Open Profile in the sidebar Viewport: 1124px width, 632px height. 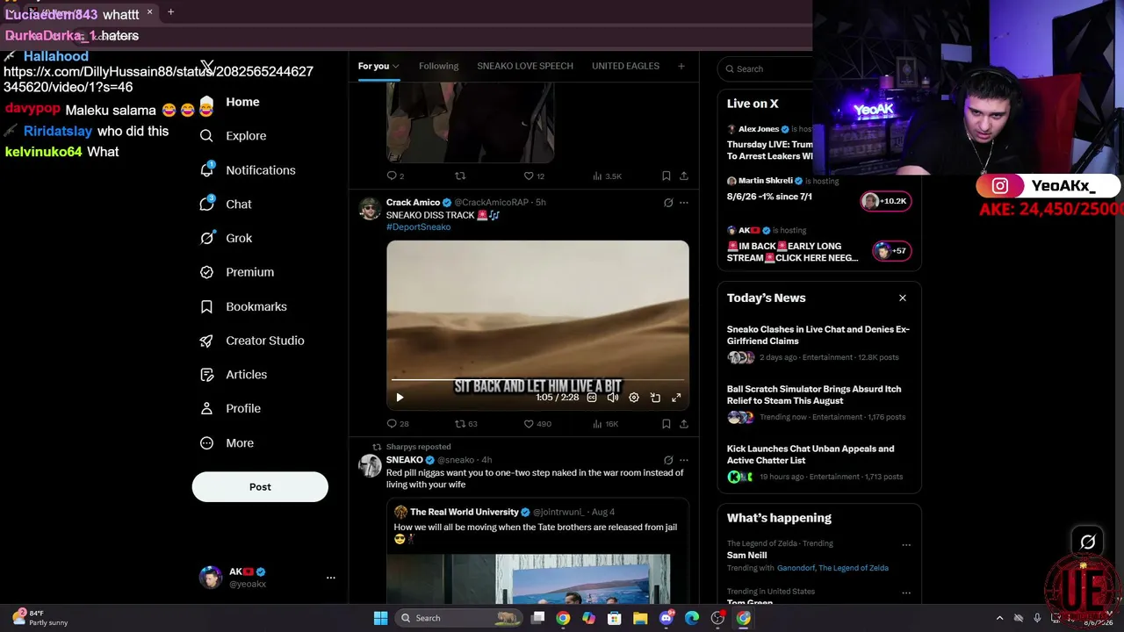click(x=230, y=409)
